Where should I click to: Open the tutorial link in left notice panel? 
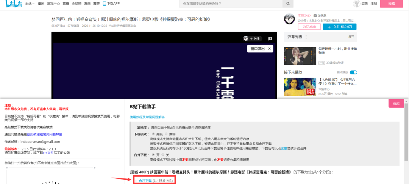click(x=44, y=135)
